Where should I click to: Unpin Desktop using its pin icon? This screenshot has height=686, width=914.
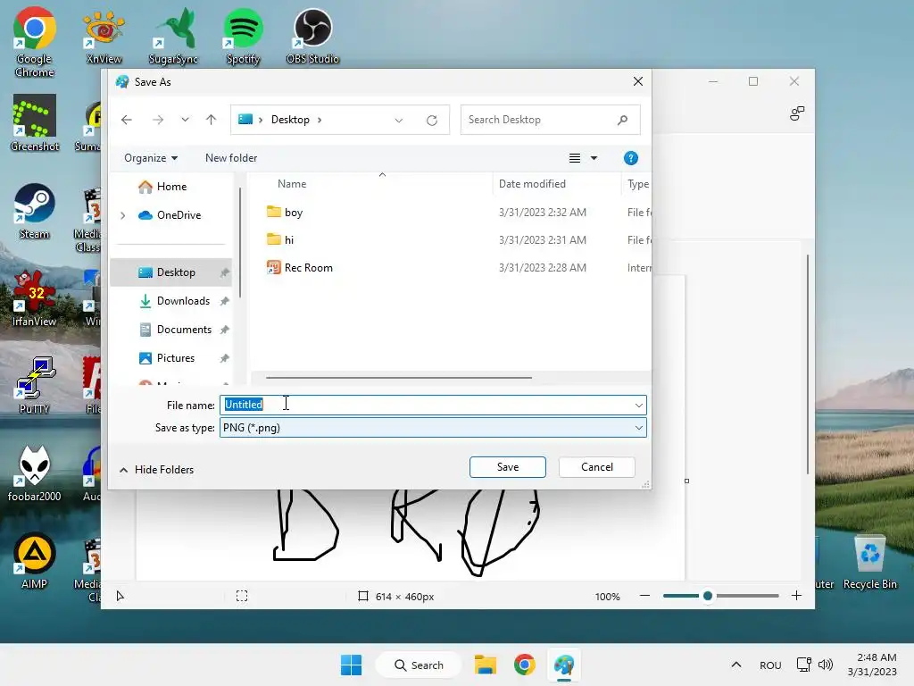coord(224,272)
